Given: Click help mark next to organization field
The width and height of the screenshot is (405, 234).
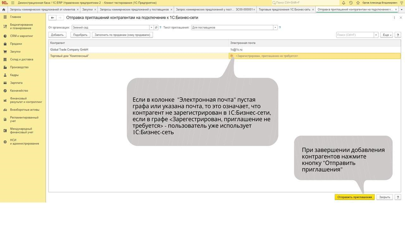Looking at the screenshot, I should click(160, 27).
